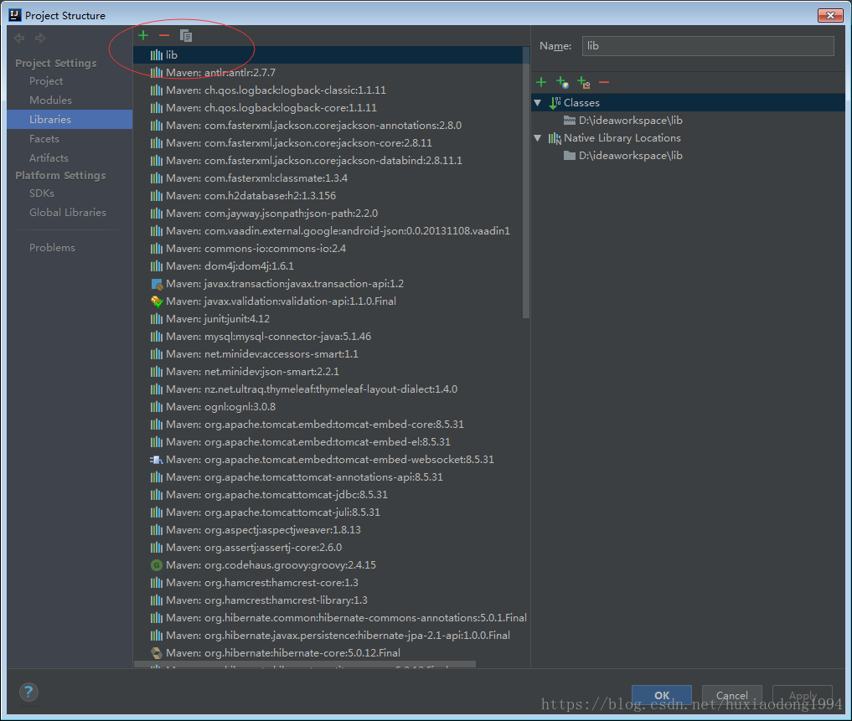Collapse the Native Library Locations node
This screenshot has width=852, height=721.
pos(537,138)
